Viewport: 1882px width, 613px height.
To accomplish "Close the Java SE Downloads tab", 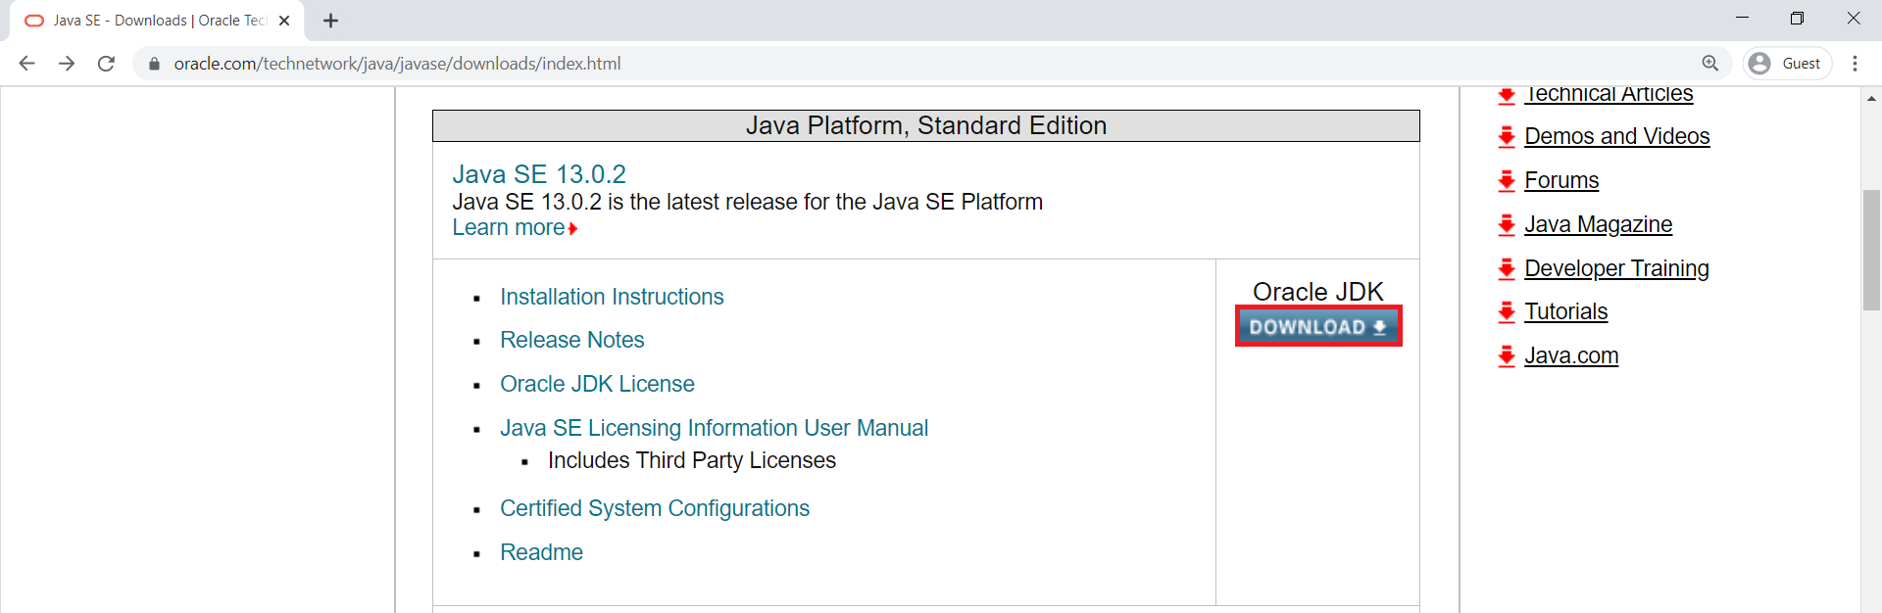I will 284,21.
